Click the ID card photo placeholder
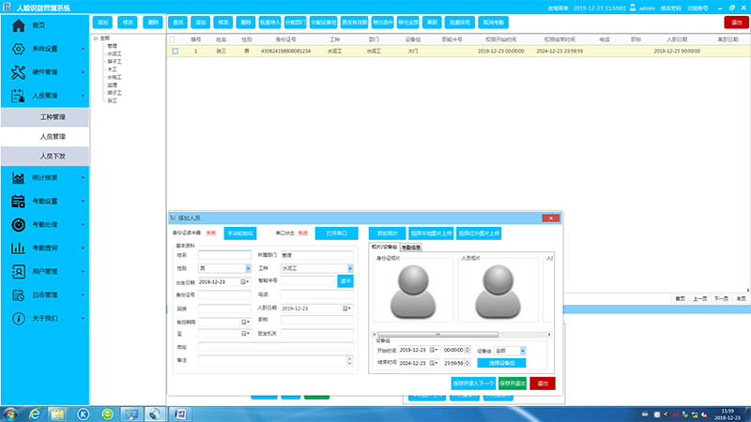 tap(413, 292)
